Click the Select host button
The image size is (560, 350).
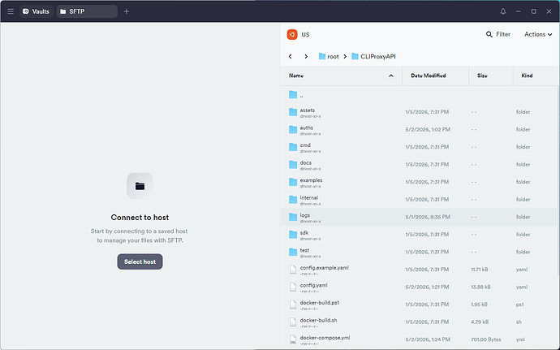(x=140, y=261)
